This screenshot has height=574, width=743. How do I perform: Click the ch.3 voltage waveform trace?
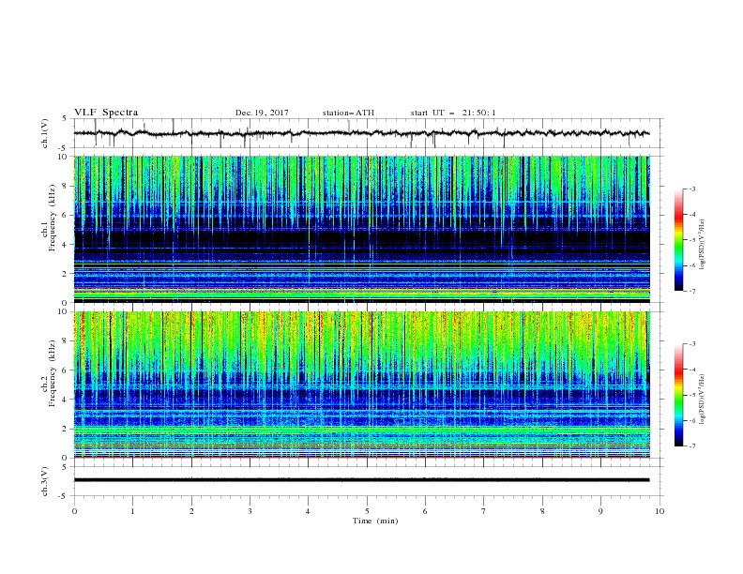tap(361, 480)
